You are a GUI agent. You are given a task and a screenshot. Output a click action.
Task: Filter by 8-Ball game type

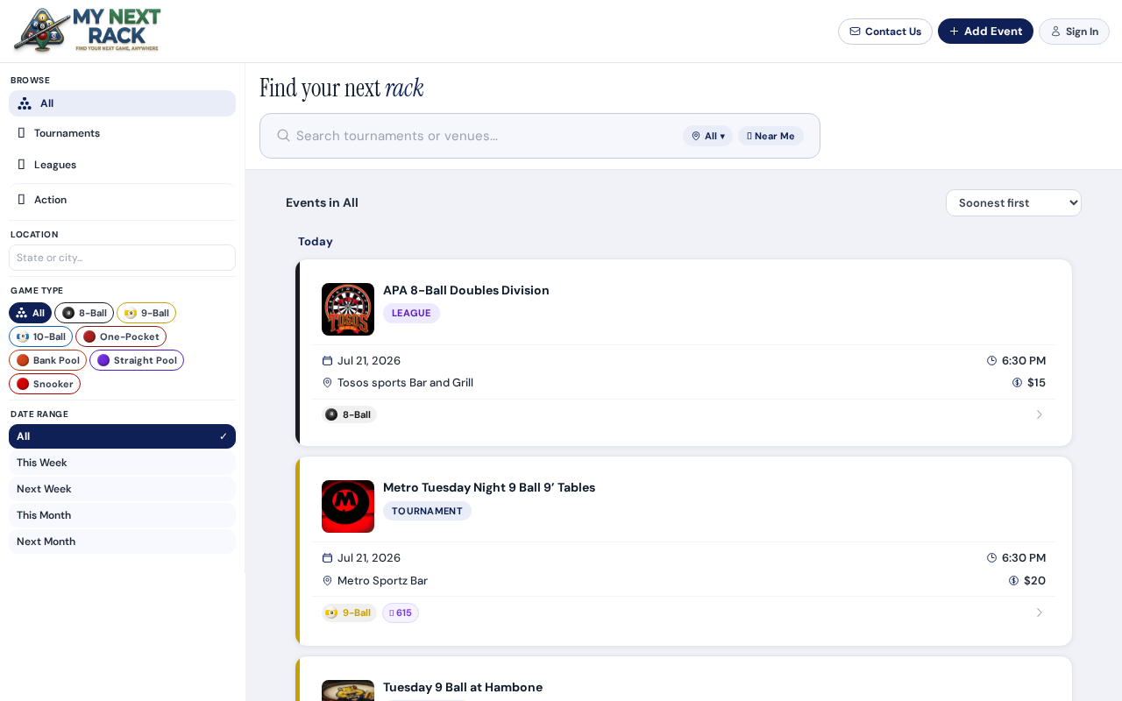84,313
